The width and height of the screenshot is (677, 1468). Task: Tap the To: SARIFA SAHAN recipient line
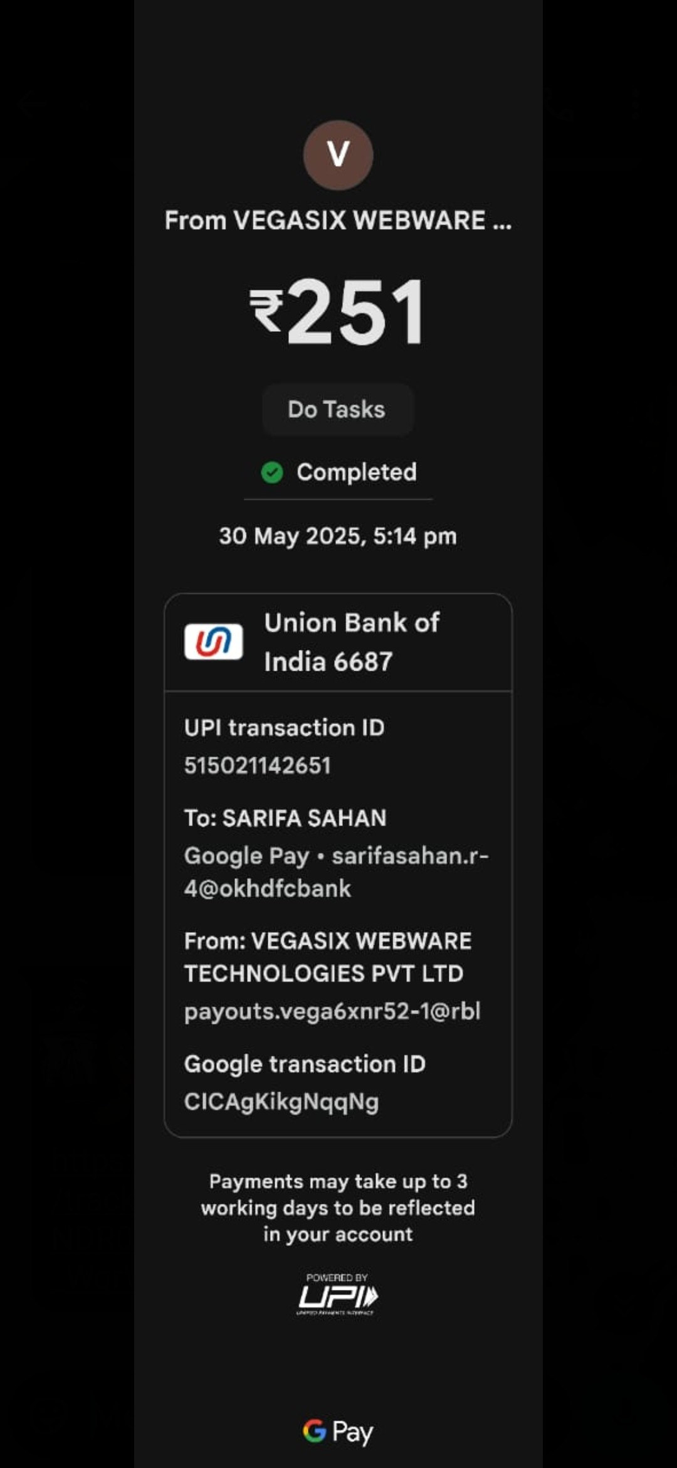(x=285, y=818)
